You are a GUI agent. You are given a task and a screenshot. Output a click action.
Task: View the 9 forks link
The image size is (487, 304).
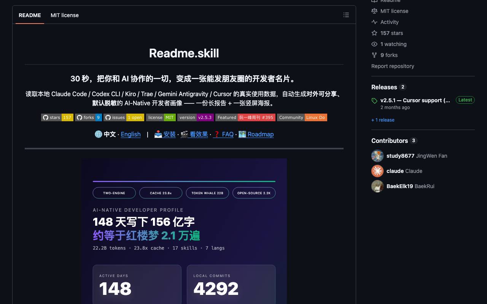click(x=389, y=55)
